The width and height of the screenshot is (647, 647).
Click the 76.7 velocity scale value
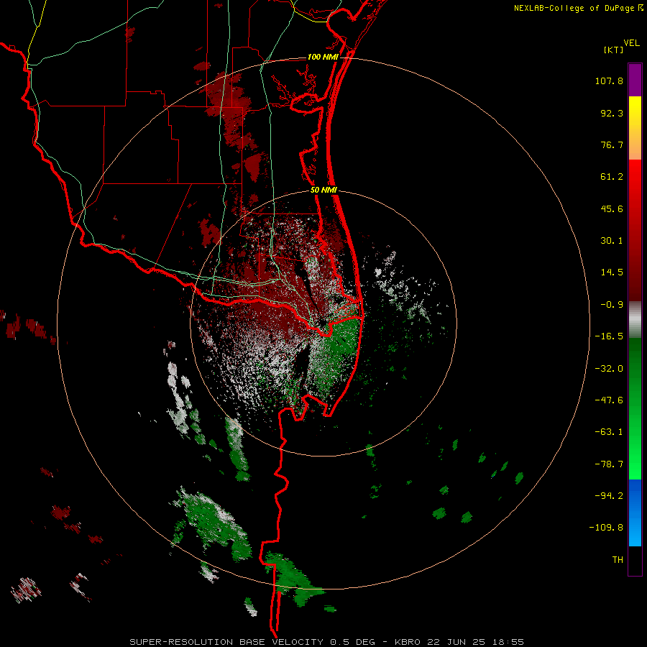coord(612,144)
